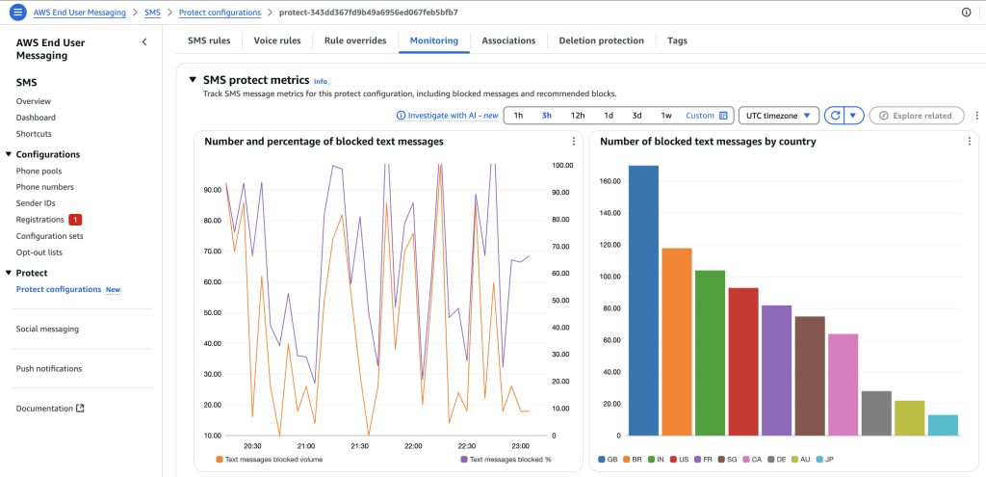This screenshot has height=477, width=986.
Task: Collapse the left sidebar panel
Action: point(144,42)
